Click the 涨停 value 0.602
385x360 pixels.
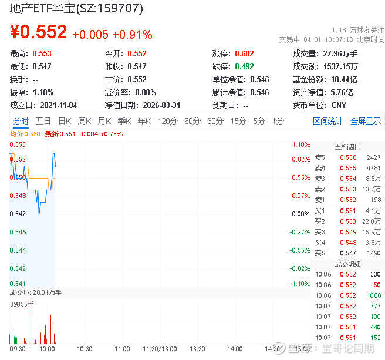click(x=244, y=53)
